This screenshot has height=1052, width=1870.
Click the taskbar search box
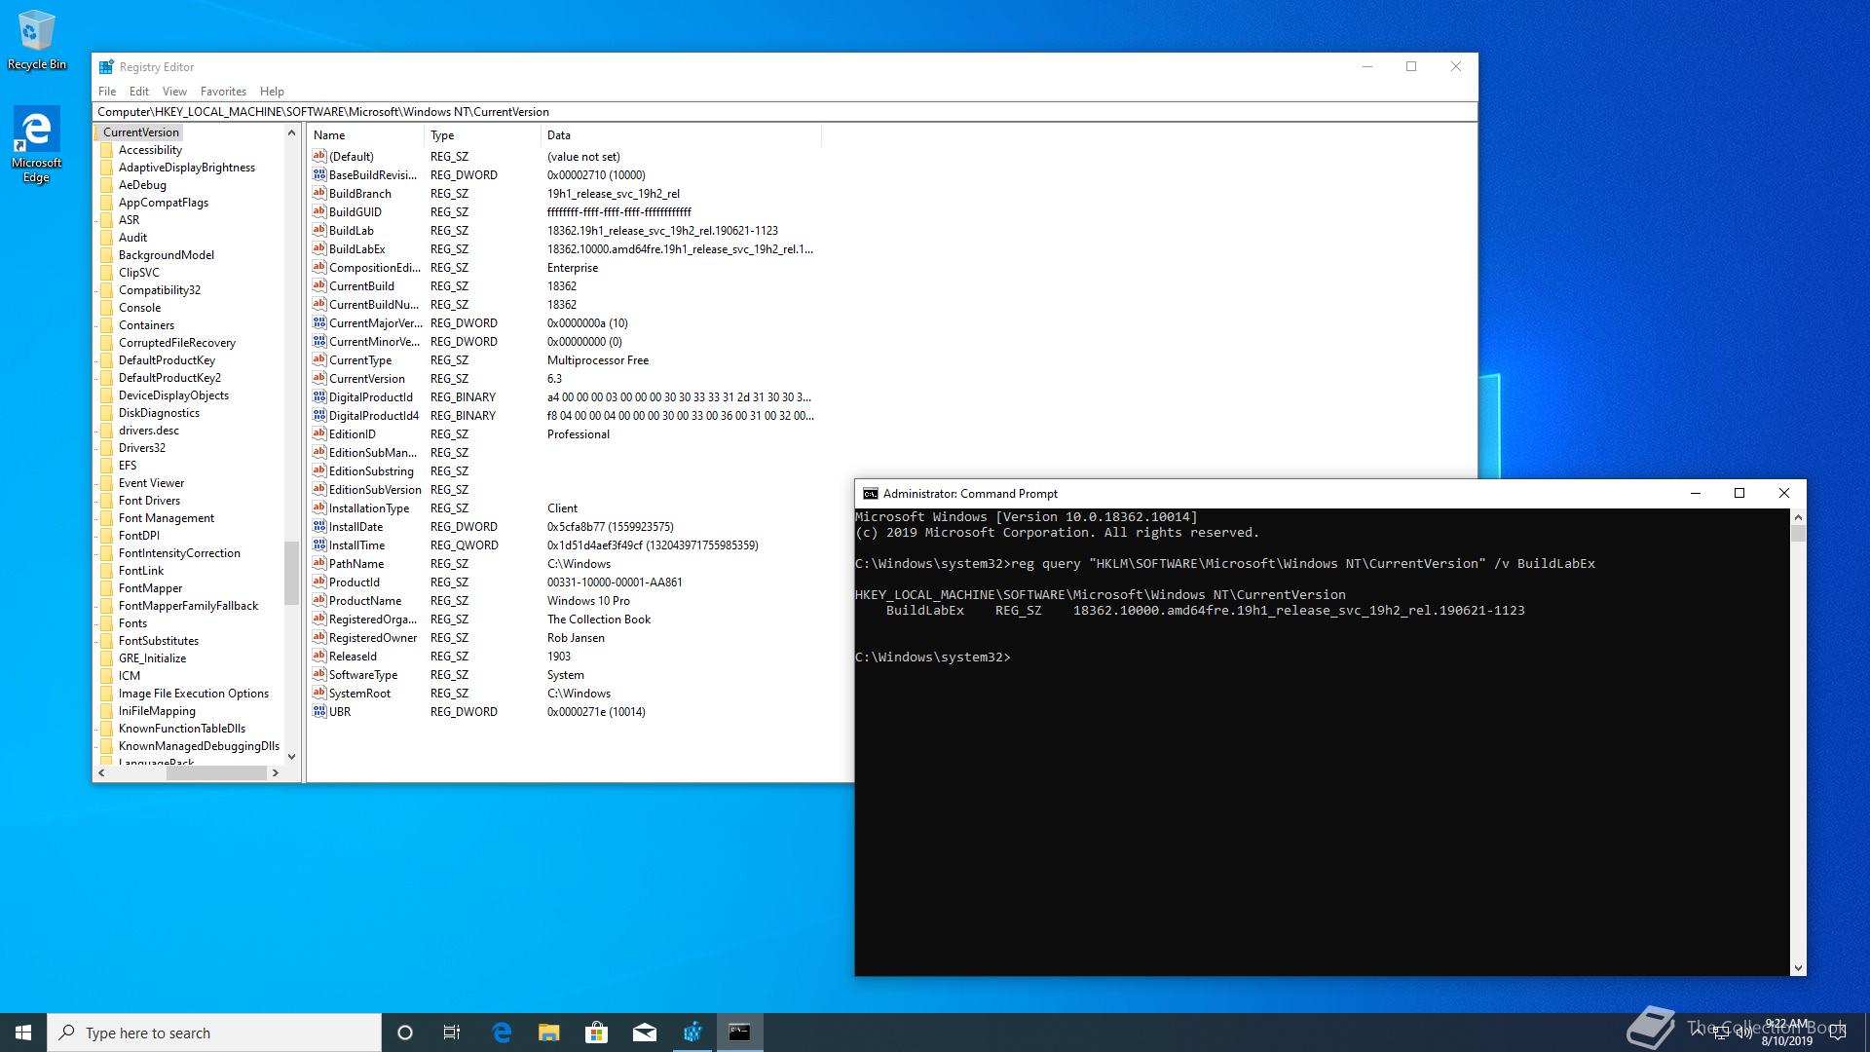pyautogui.click(x=214, y=1033)
